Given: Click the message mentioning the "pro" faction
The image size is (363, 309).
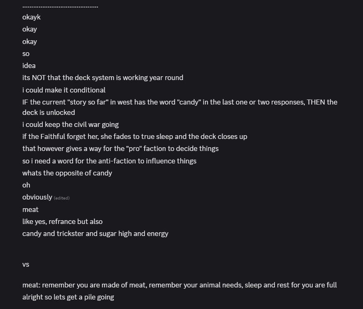Looking at the screenshot, I should 120,148.
